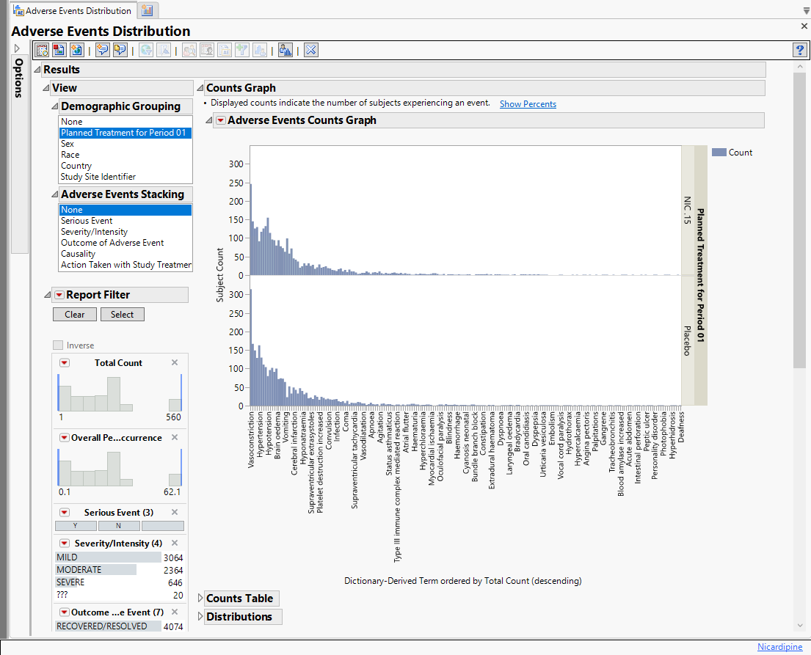Click the first toolbar icon with table
Screen dimensions: 811x655
pos(43,50)
